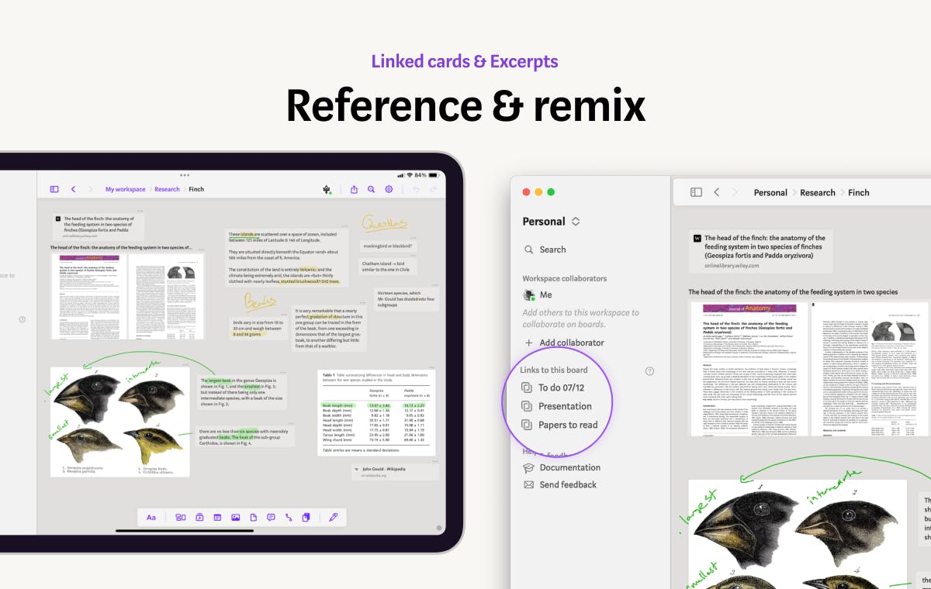Select the connector line tool in the bottom toolbar

(x=289, y=517)
